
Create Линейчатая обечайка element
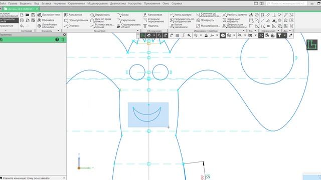click(x=47, y=25)
